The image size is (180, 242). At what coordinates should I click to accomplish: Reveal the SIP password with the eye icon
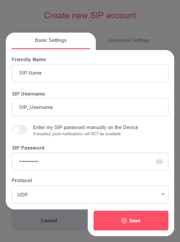(159, 162)
